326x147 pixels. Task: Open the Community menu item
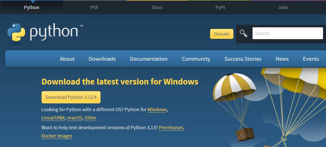pos(196,59)
